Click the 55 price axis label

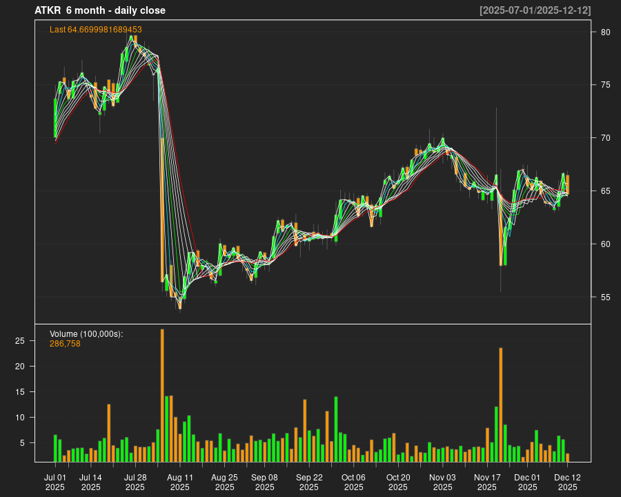[x=605, y=298]
